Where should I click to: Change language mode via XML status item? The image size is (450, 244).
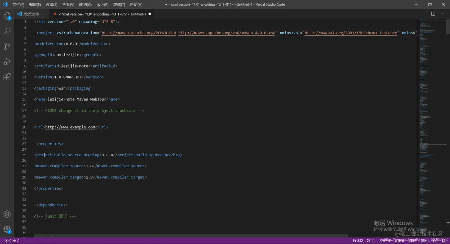425,240
